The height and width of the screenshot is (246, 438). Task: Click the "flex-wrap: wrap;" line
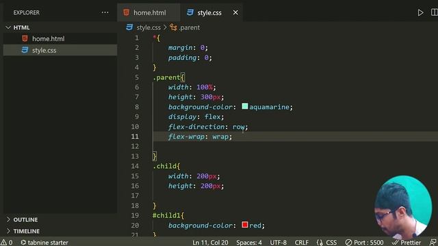point(200,137)
